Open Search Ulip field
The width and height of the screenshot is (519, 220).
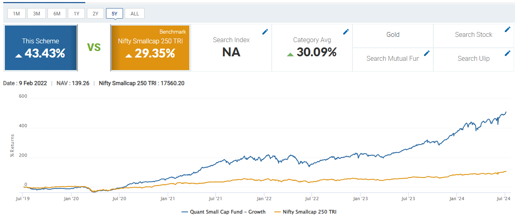tap(474, 60)
